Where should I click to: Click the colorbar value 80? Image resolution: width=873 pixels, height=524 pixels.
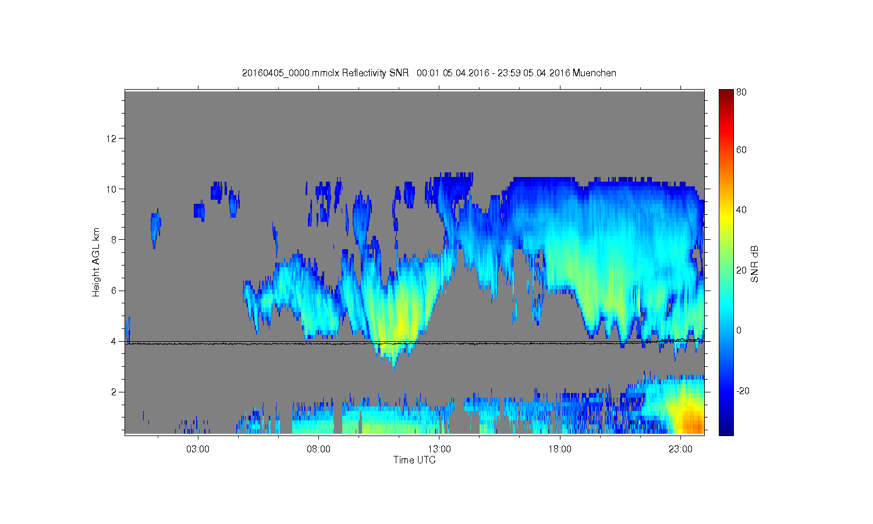tap(741, 92)
